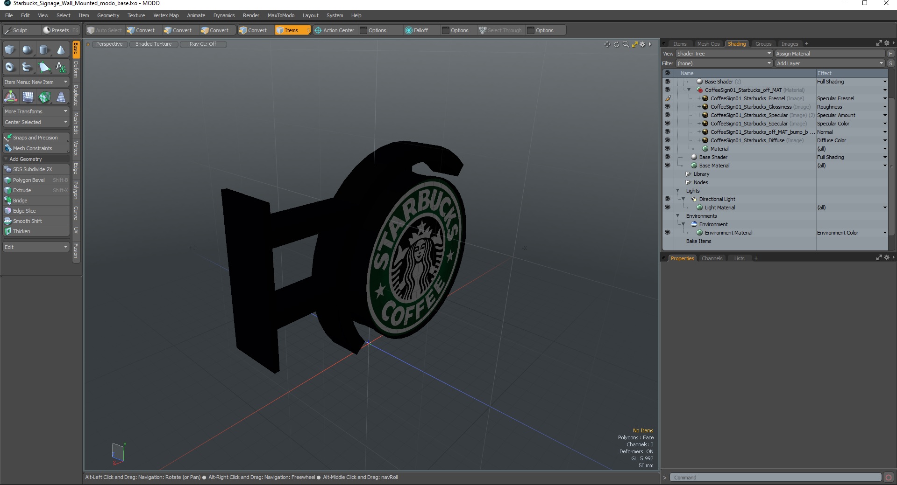Activate the grid deform tool icon
This screenshot has height=485, width=897.
pos(28,97)
